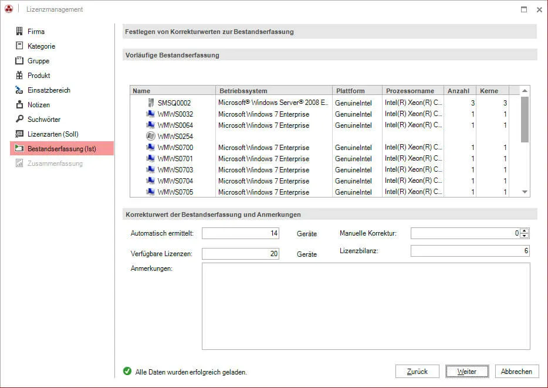548x388 pixels.
Task: Increase Manuelle Korrektur with up arrow
Action: (524, 230)
